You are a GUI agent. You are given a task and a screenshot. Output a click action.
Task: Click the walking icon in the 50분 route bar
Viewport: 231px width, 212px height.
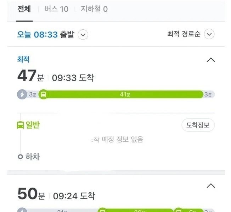[22, 210]
